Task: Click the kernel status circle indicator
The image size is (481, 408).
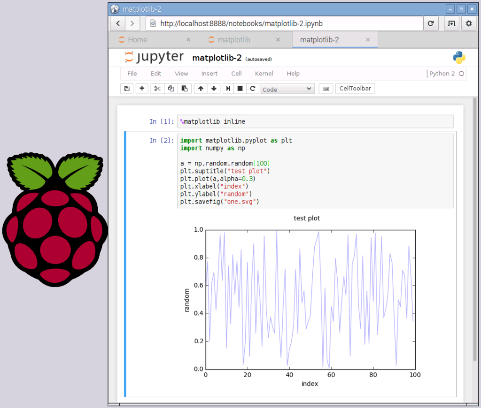Action: 461,74
